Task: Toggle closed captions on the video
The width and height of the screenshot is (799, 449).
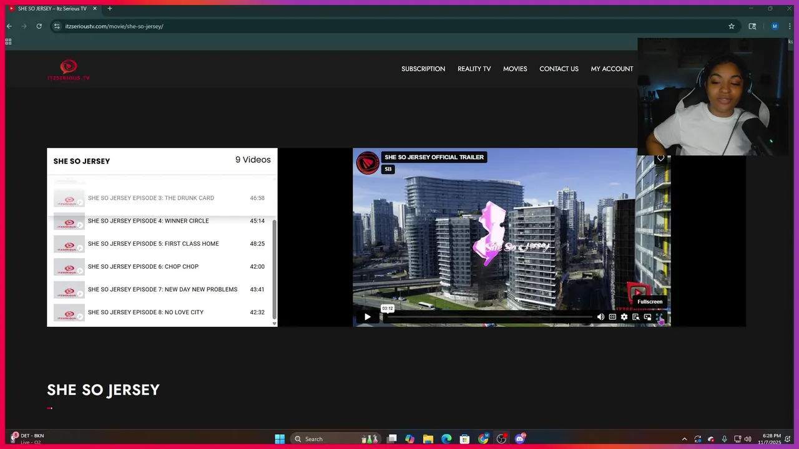Action: (612, 317)
